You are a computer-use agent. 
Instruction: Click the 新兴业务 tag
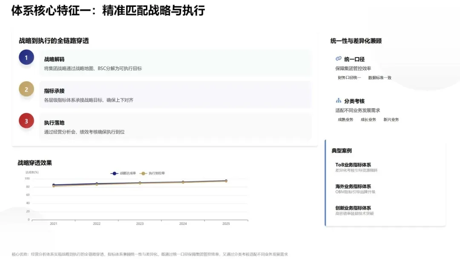pos(391,120)
